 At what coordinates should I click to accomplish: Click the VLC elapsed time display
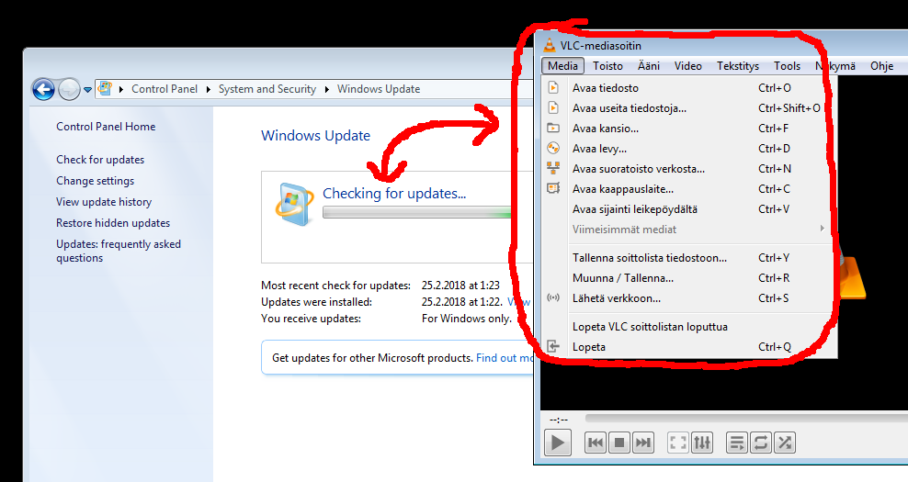pos(559,420)
